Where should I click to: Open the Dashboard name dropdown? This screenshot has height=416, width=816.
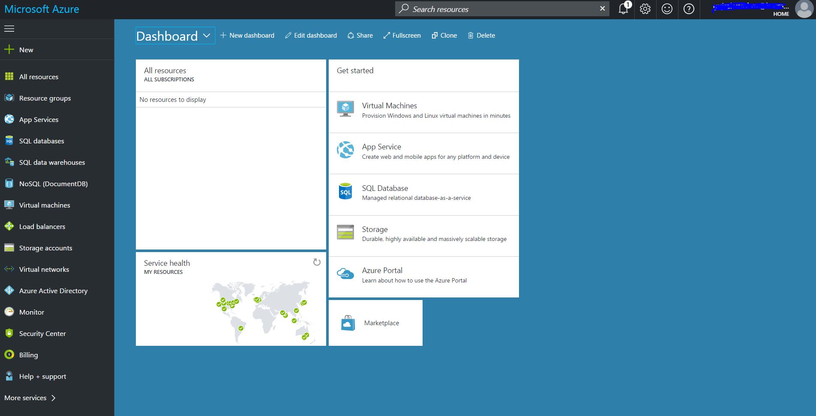tap(207, 36)
